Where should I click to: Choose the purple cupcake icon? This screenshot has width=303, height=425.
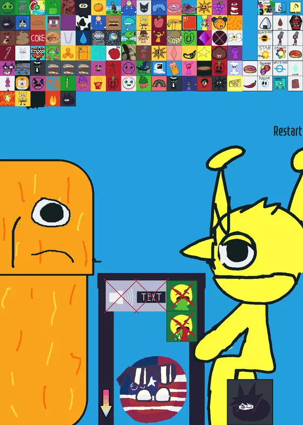(83, 83)
